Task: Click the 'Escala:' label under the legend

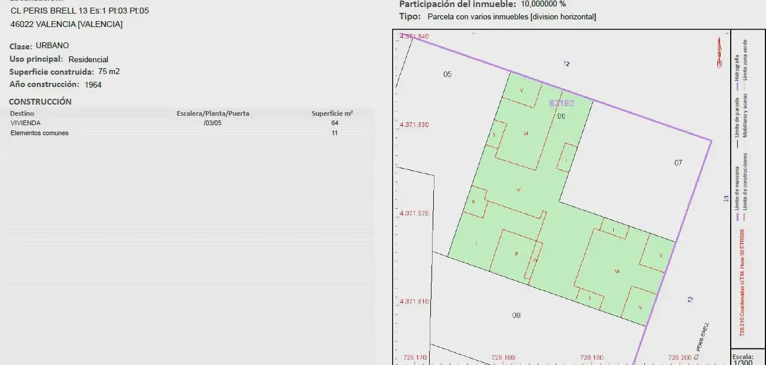Action: (743, 356)
